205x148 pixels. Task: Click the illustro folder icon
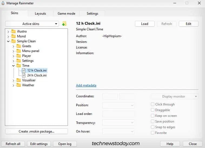point(14,31)
